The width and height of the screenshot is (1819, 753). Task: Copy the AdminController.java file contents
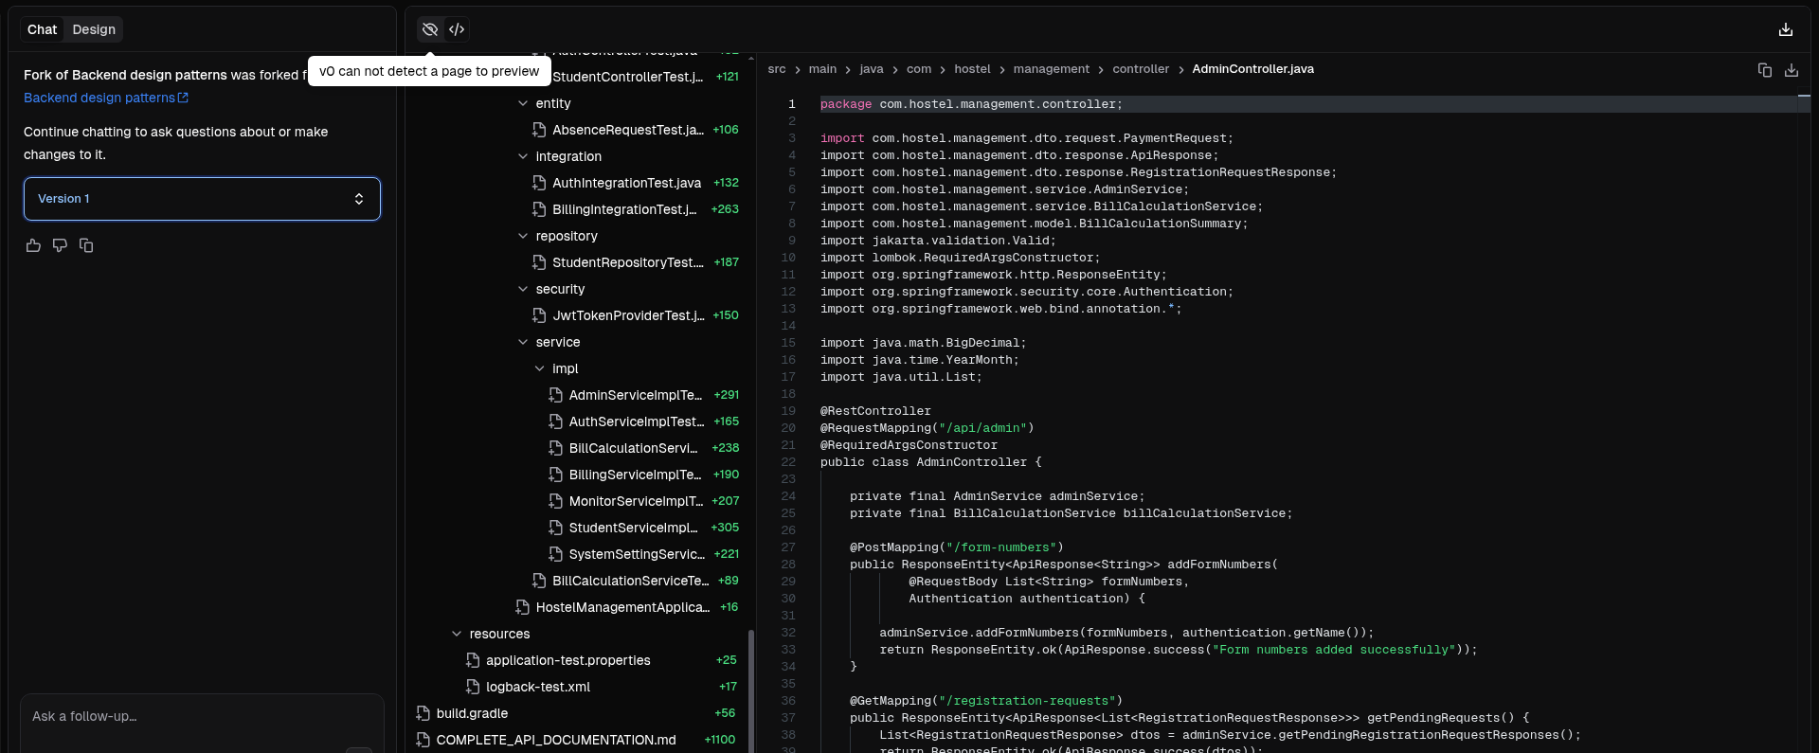pos(1765,70)
